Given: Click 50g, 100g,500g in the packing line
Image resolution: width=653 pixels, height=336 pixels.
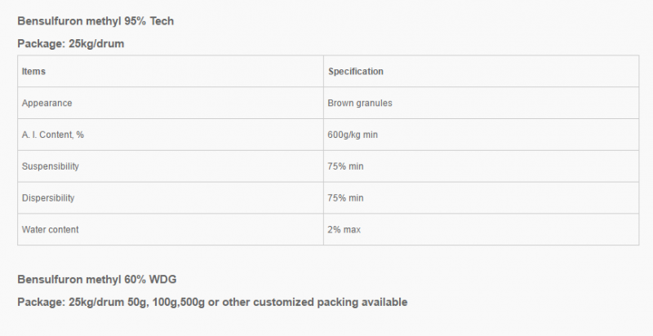Looking at the screenshot, I should coord(167,302).
